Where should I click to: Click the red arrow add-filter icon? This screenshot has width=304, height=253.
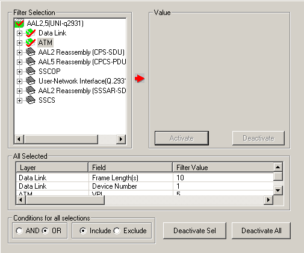tap(140, 78)
